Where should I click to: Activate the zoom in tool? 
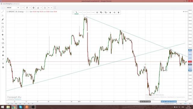(x=3, y=39)
